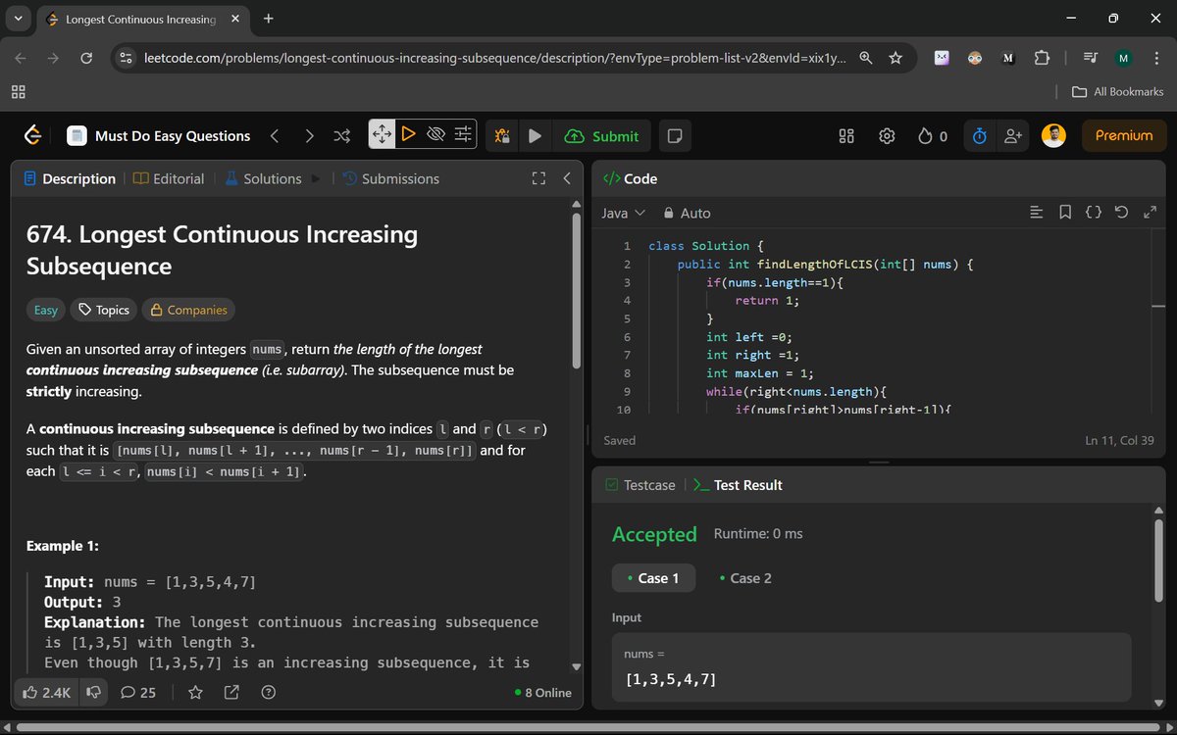1177x735 pixels.
Task: Like the problem with thumbs up 2.4K
Action: click(x=46, y=692)
